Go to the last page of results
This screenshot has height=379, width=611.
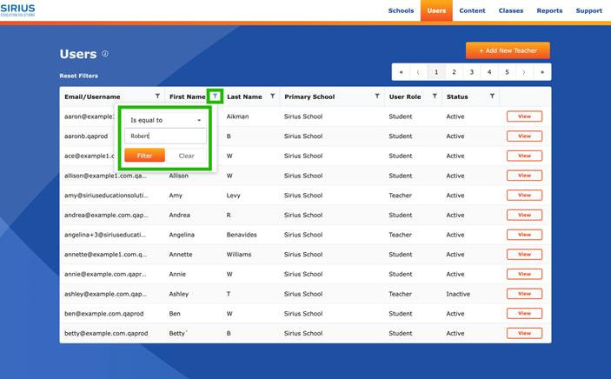pyautogui.click(x=543, y=72)
